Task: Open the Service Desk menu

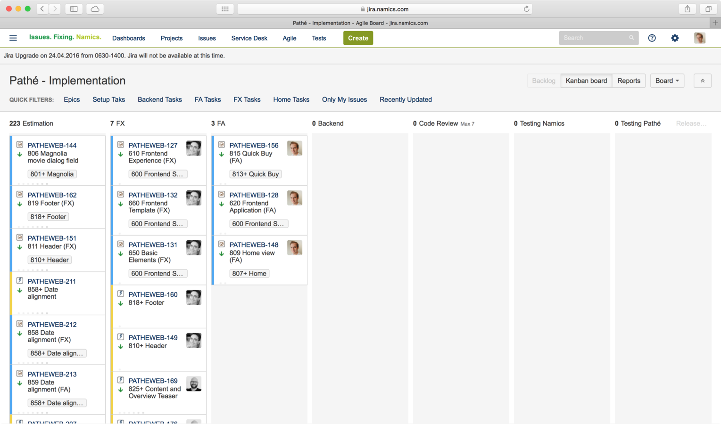Action: tap(249, 38)
